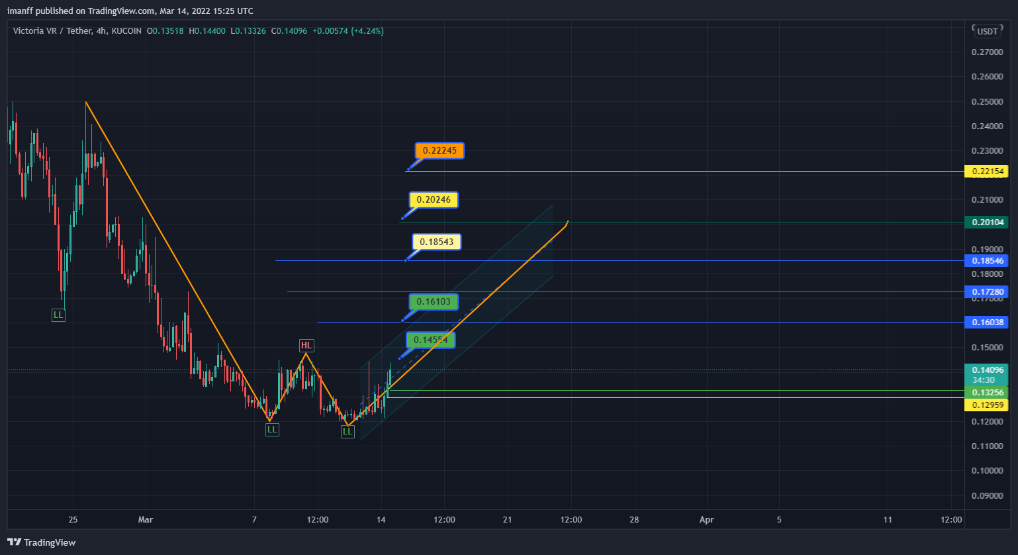The image size is (1018, 555).
Task: Select the yellow 0.20246 price callout
Action: 434,200
